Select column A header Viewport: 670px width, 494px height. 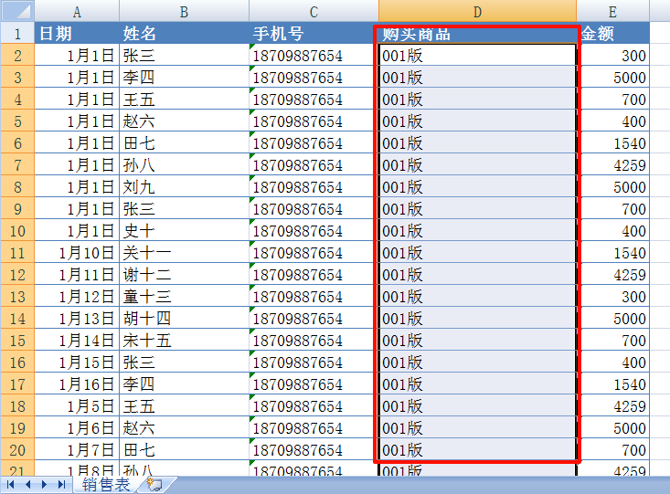click(x=77, y=11)
